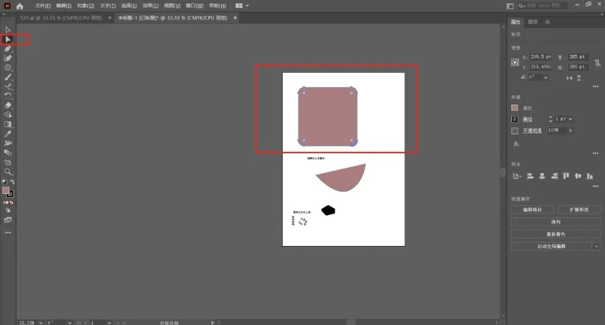Show more Appearance options
605x325 pixels.
coord(595,153)
